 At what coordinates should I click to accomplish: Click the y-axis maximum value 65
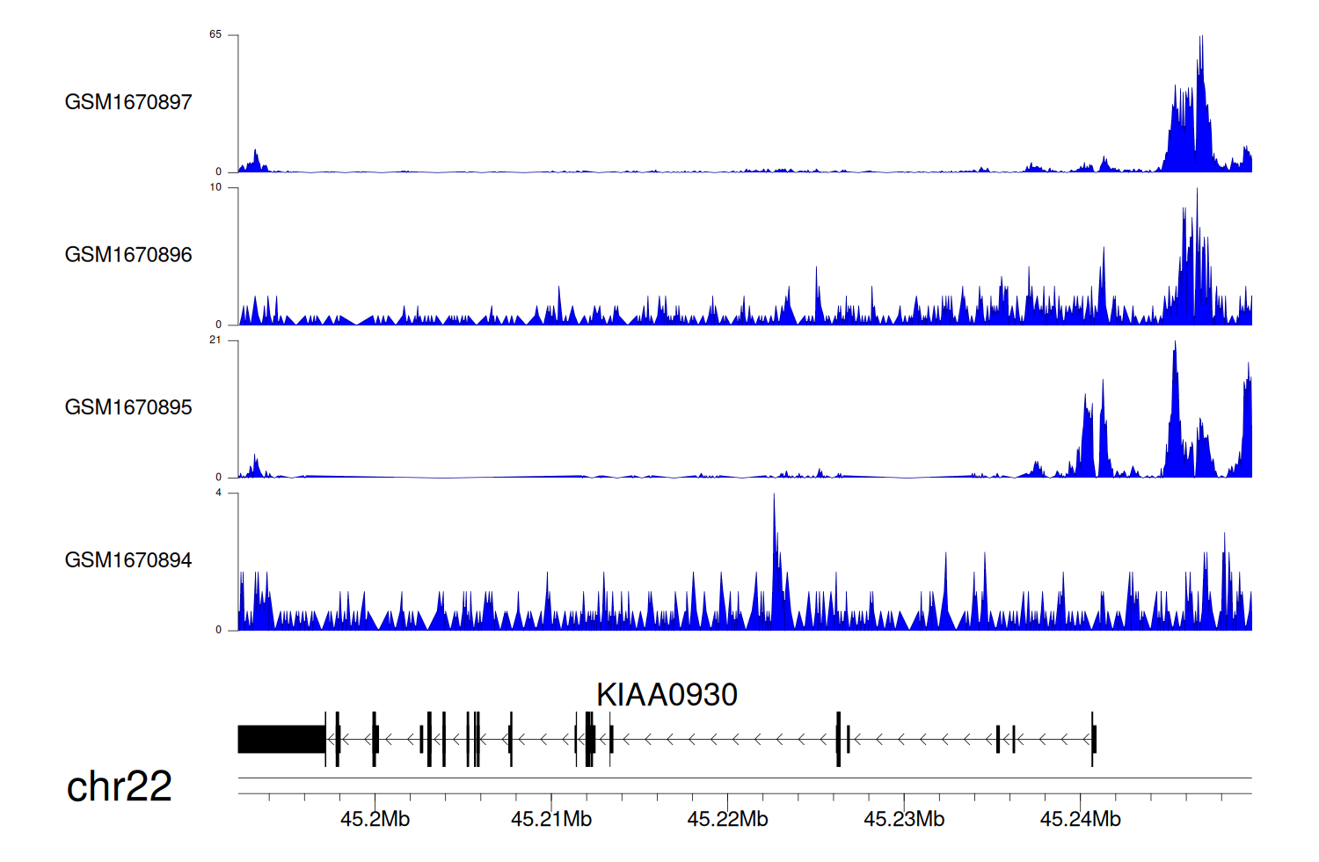pyautogui.click(x=215, y=35)
